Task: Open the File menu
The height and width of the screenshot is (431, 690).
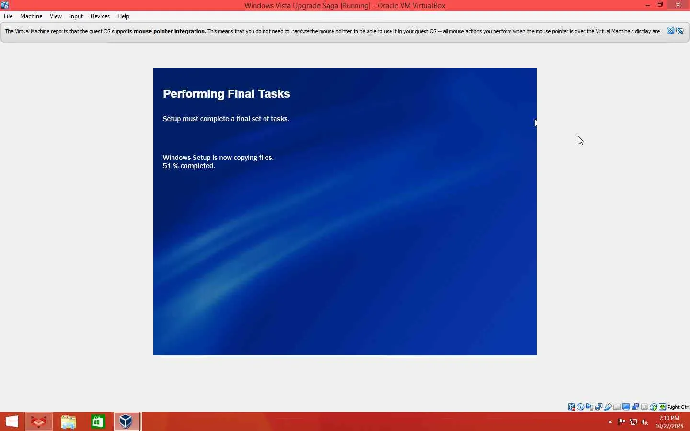Action: (x=8, y=16)
